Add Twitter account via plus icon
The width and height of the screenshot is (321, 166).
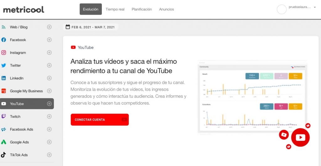(49, 65)
